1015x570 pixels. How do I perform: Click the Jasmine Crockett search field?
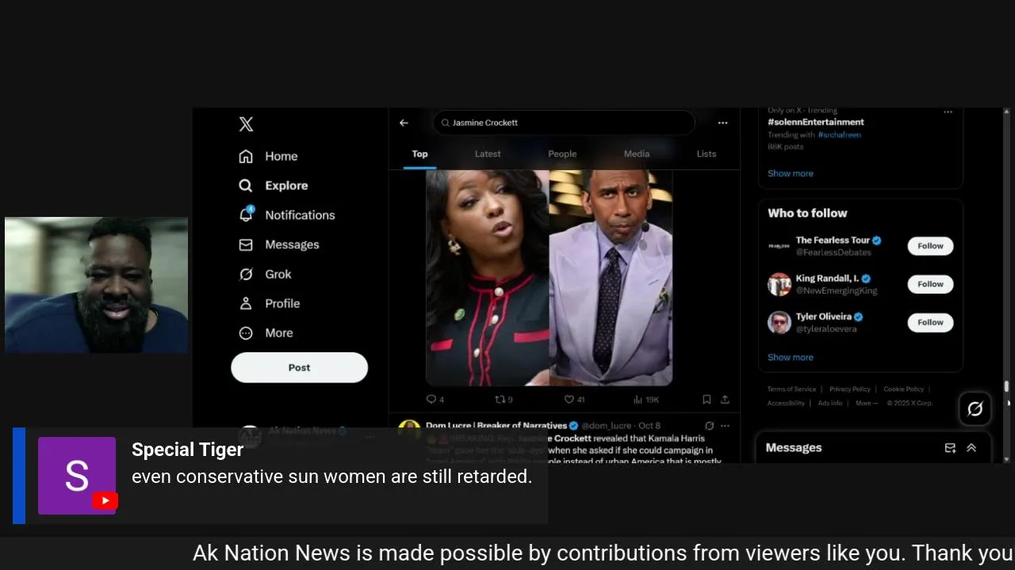[x=564, y=123]
